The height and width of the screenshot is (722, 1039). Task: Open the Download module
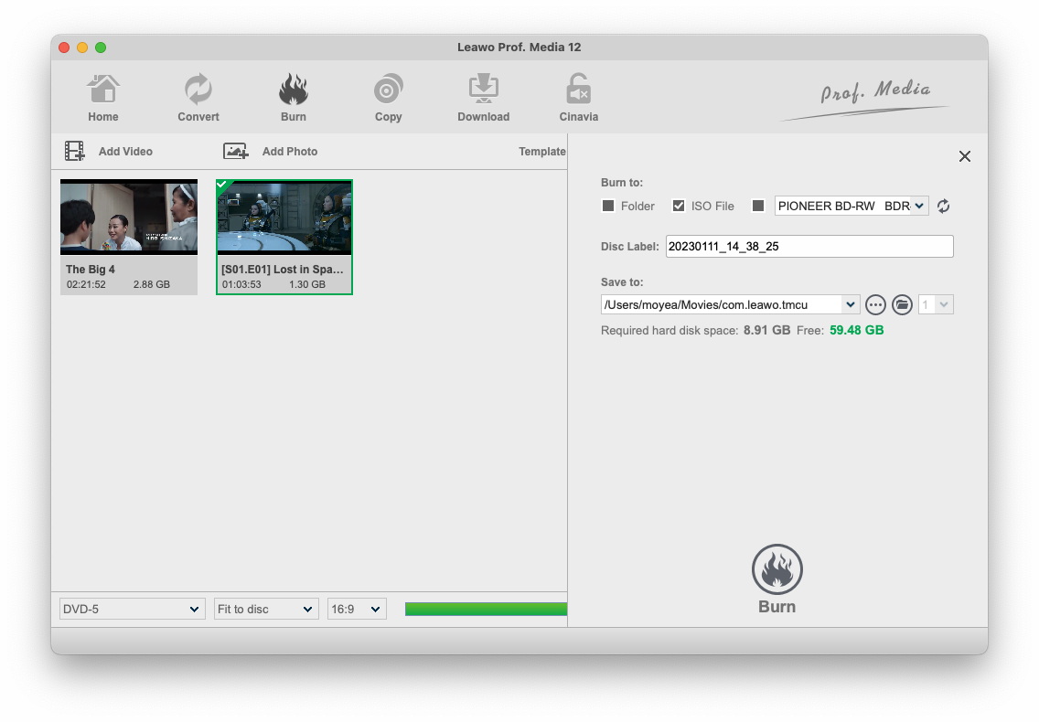point(483,90)
